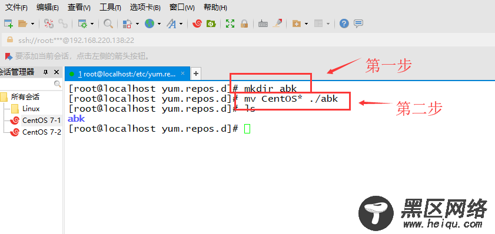Image resolution: width=495 pixels, height=234 pixels.
Task: Click the padlock Lock Screen icon
Action: pyautogui.click(x=244, y=24)
